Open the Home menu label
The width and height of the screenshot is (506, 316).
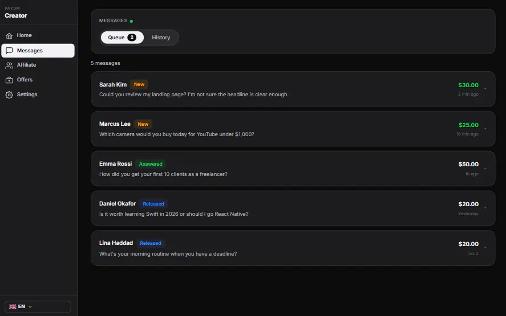[24, 35]
